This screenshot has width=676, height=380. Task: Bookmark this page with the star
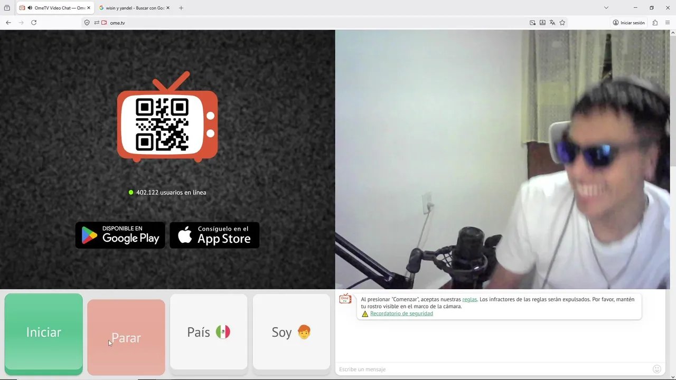coord(562,23)
